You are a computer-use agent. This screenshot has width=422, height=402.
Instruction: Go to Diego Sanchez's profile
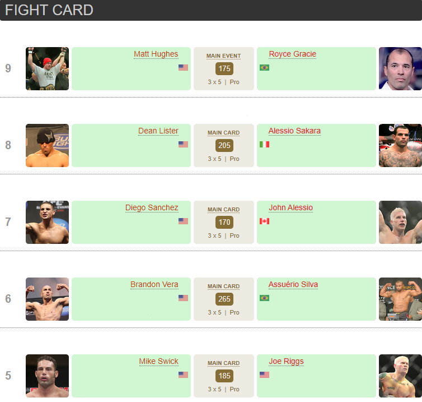(x=152, y=208)
